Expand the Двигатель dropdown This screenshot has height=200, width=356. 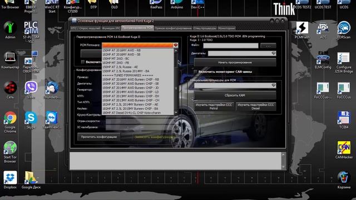tap(273, 53)
